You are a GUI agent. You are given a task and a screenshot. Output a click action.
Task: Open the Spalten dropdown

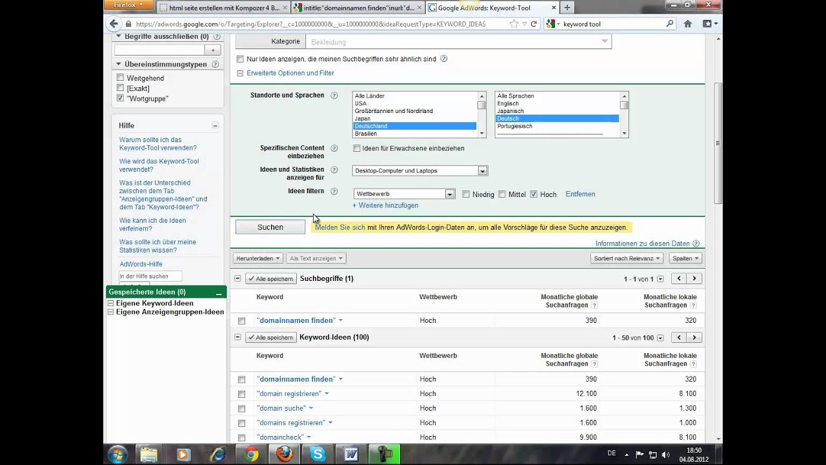click(685, 258)
